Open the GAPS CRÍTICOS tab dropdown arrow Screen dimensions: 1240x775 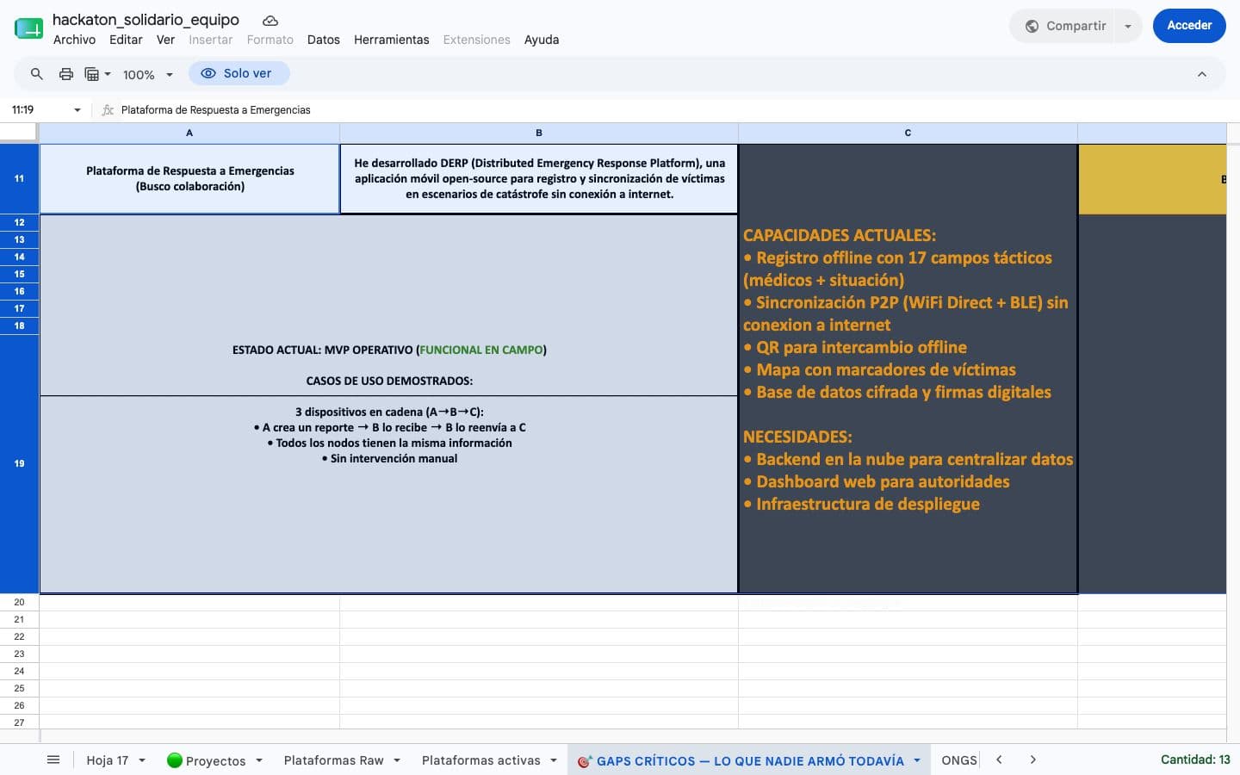[917, 760]
